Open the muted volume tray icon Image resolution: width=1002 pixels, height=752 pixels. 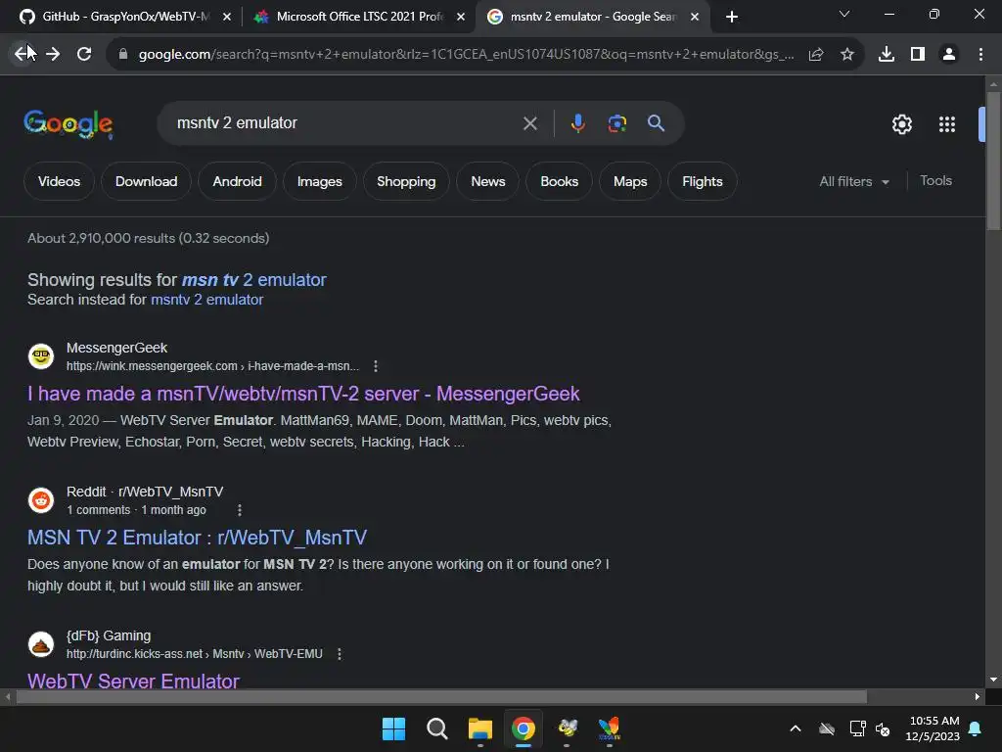(x=883, y=728)
